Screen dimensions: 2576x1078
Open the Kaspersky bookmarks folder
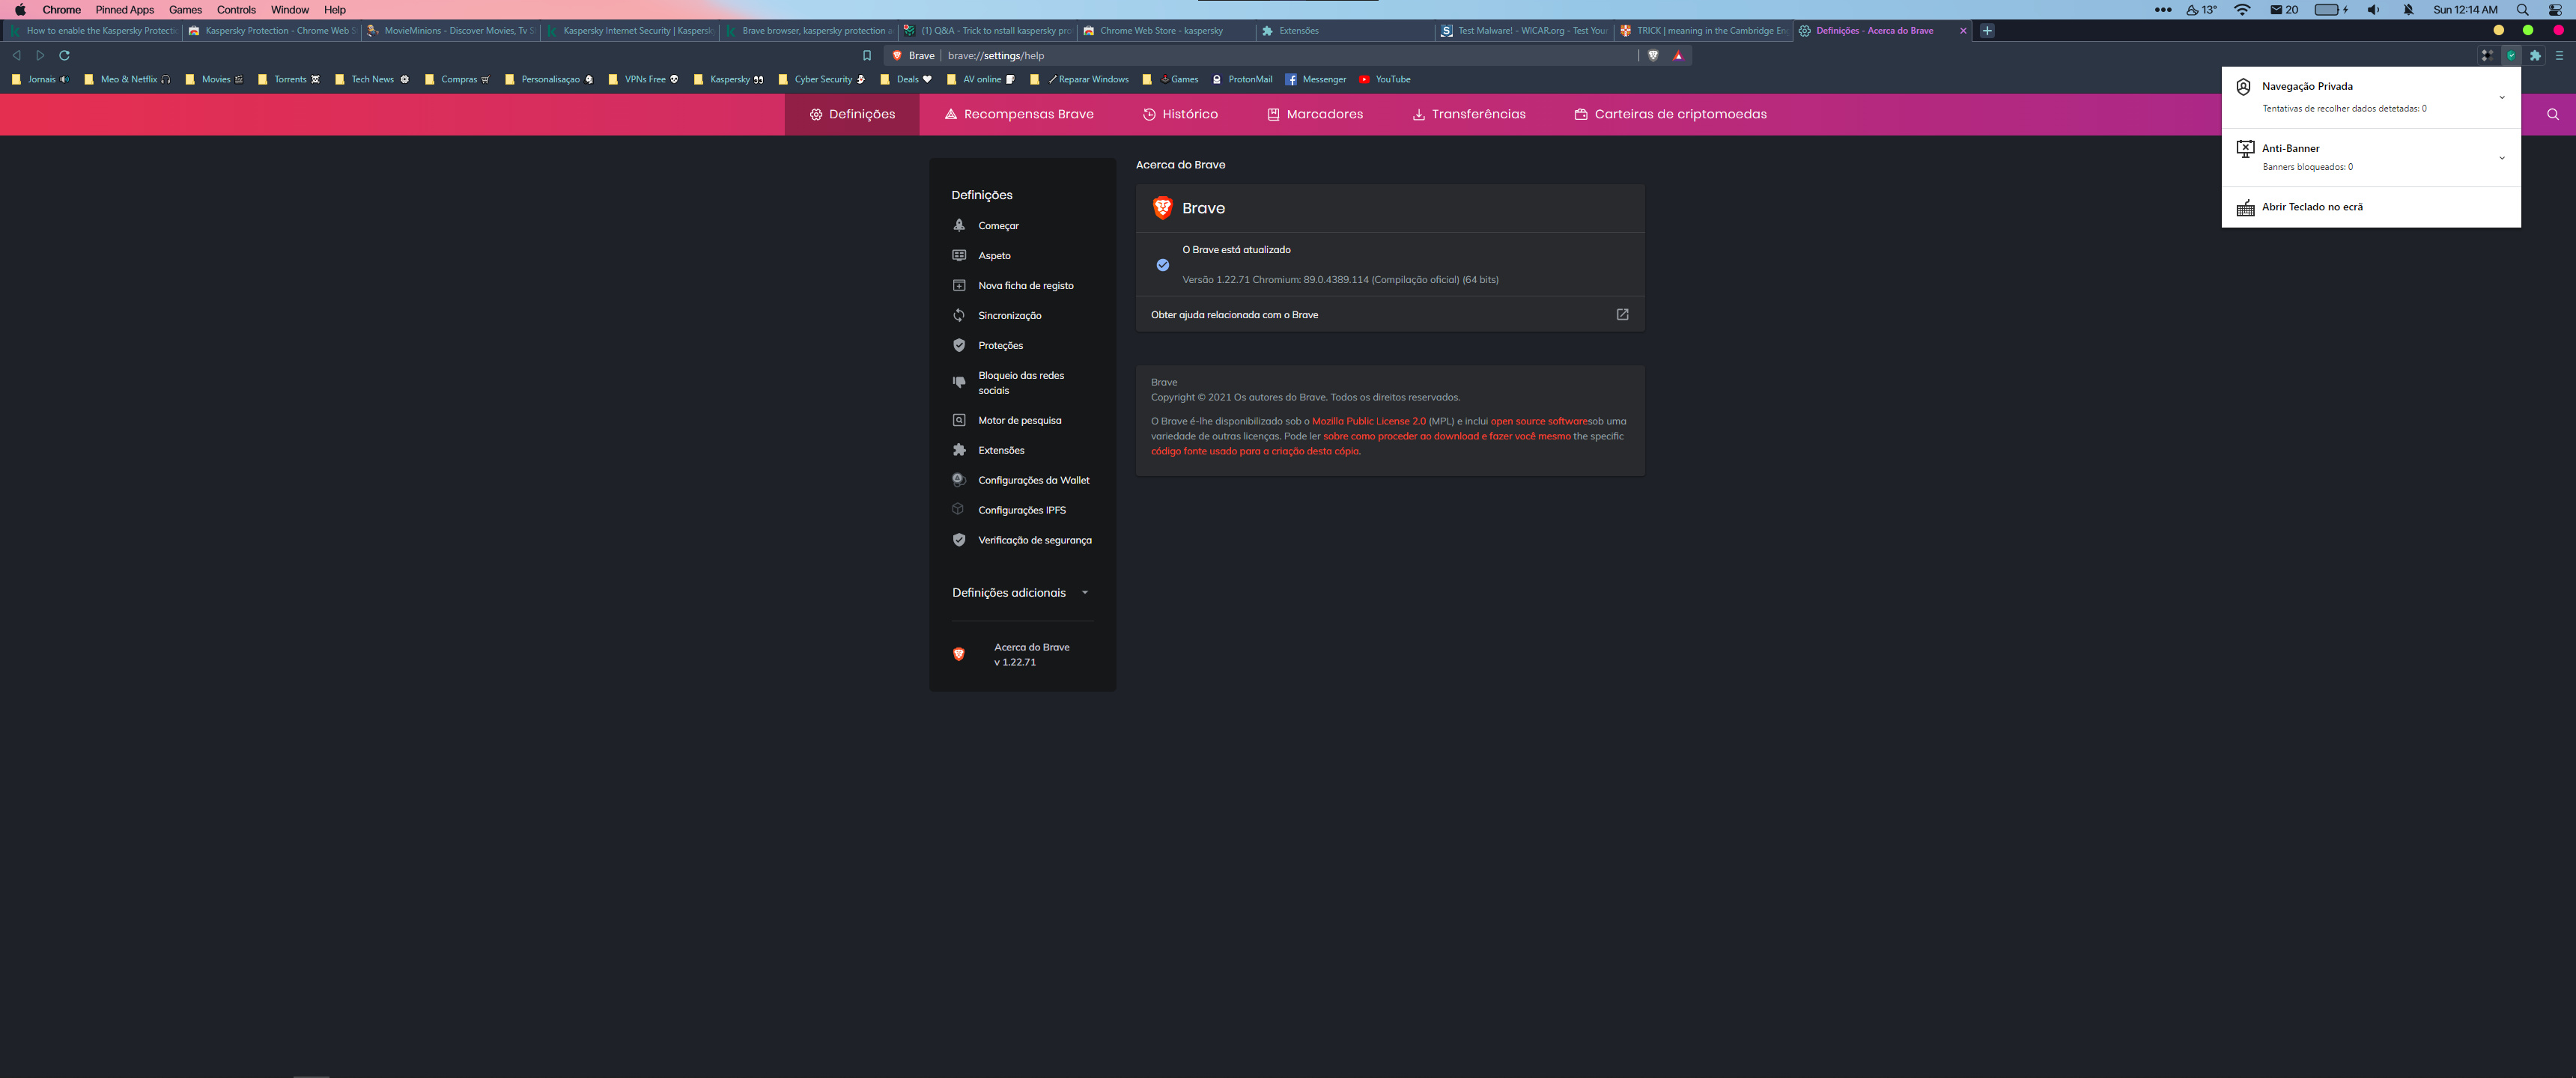tap(729, 80)
